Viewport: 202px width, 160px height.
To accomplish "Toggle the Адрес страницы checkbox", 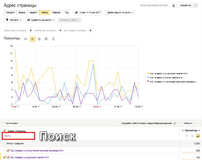I will click(x=4, y=130).
